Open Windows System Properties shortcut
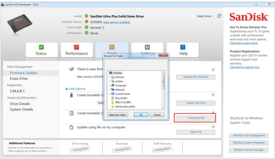 pos(249,143)
